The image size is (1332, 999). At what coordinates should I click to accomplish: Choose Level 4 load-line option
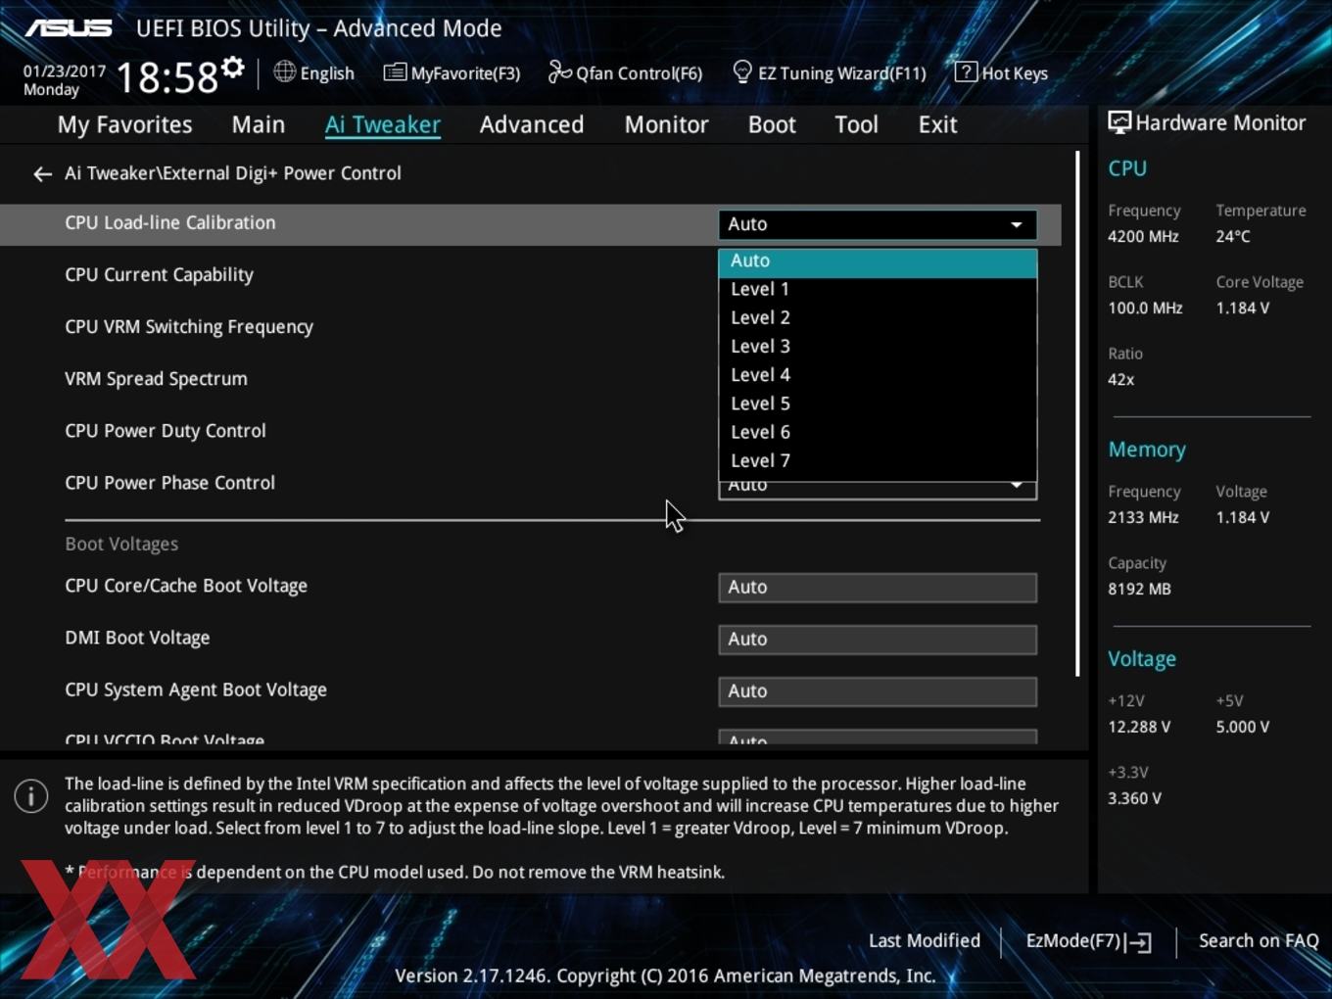tap(878, 375)
